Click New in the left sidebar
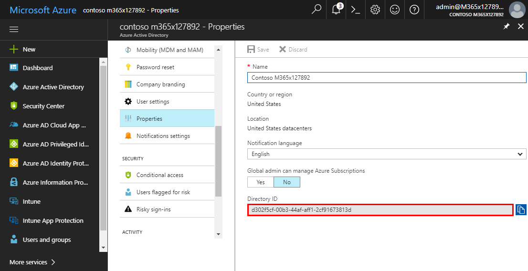The width and height of the screenshot is (528, 271). point(29,49)
